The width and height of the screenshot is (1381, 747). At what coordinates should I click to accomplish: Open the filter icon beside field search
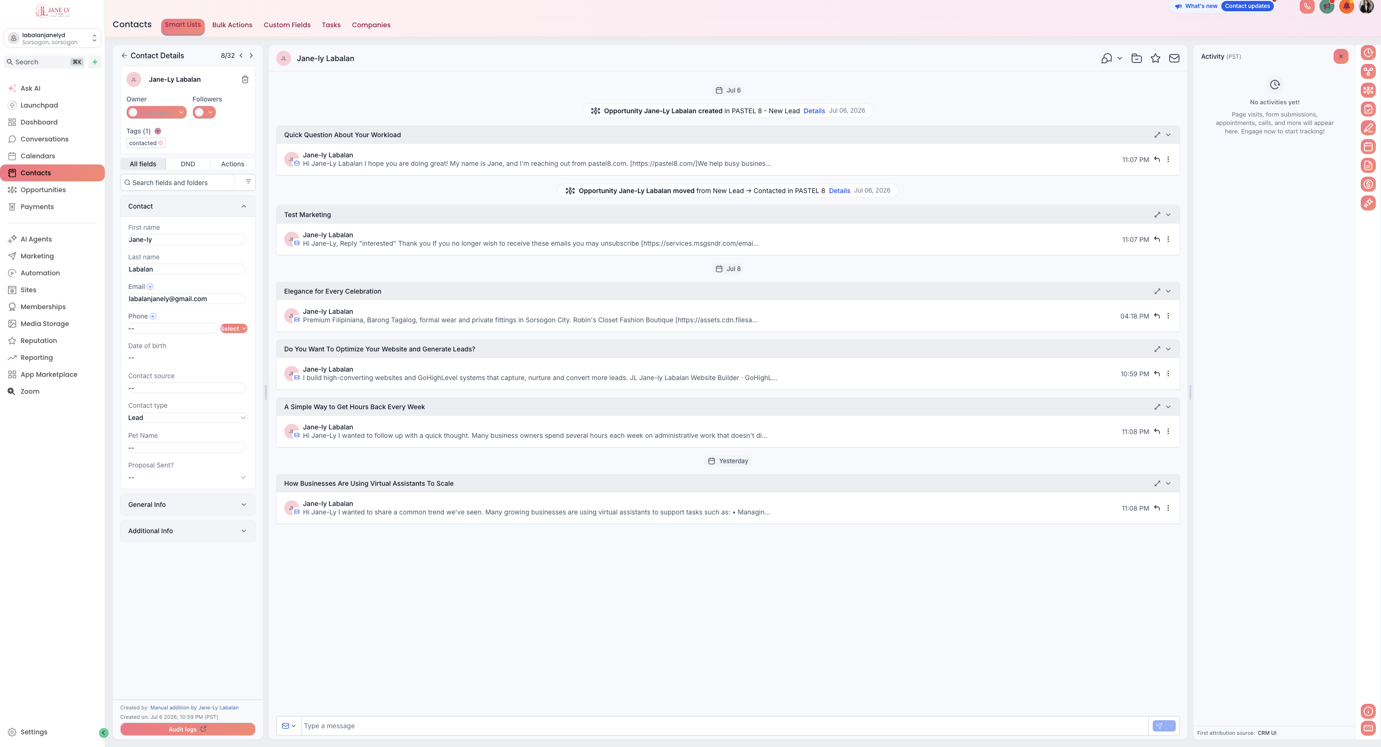point(248,182)
